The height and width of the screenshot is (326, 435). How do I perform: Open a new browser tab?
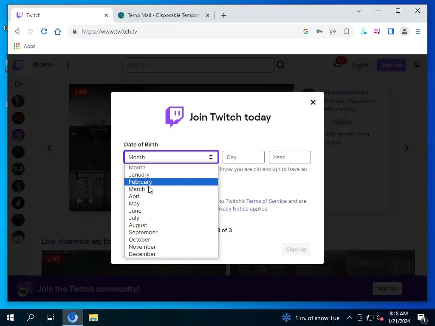click(224, 15)
